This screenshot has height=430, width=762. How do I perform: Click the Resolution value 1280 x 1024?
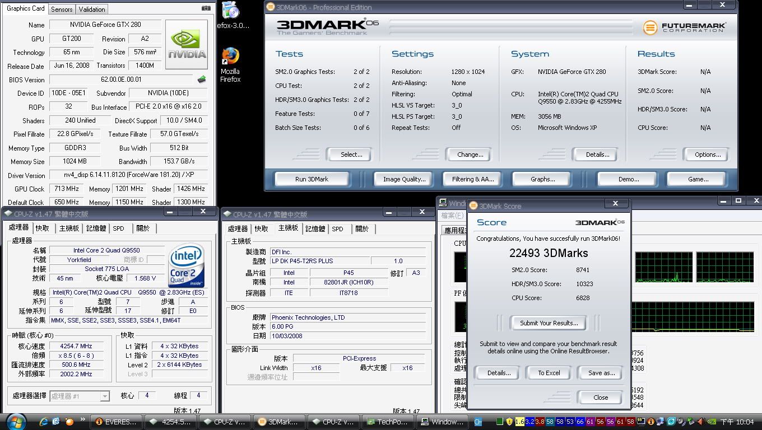[468, 72]
